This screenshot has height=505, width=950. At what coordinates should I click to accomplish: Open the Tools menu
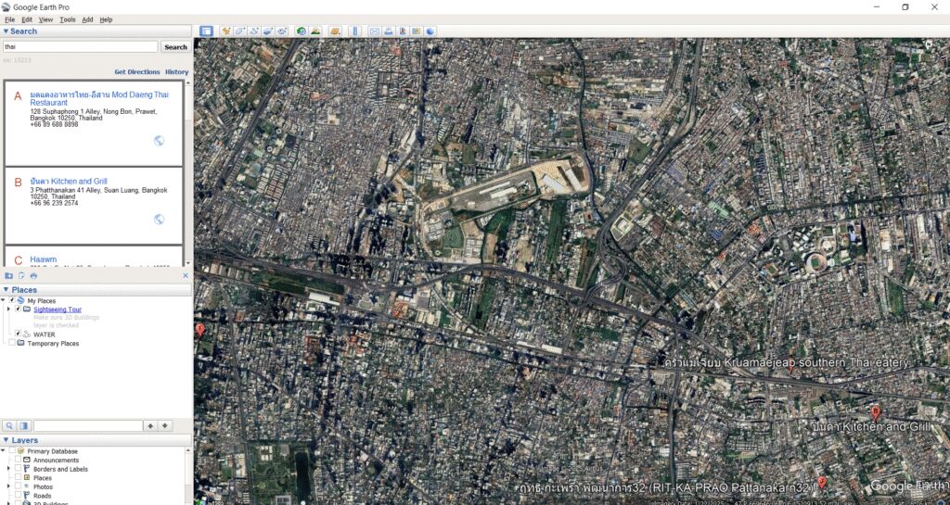tap(67, 19)
